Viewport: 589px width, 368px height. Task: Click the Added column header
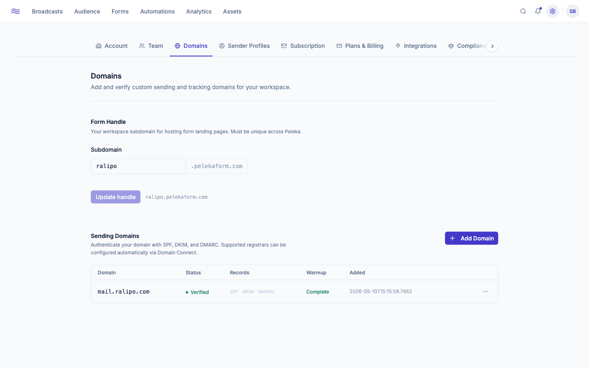(x=357, y=273)
